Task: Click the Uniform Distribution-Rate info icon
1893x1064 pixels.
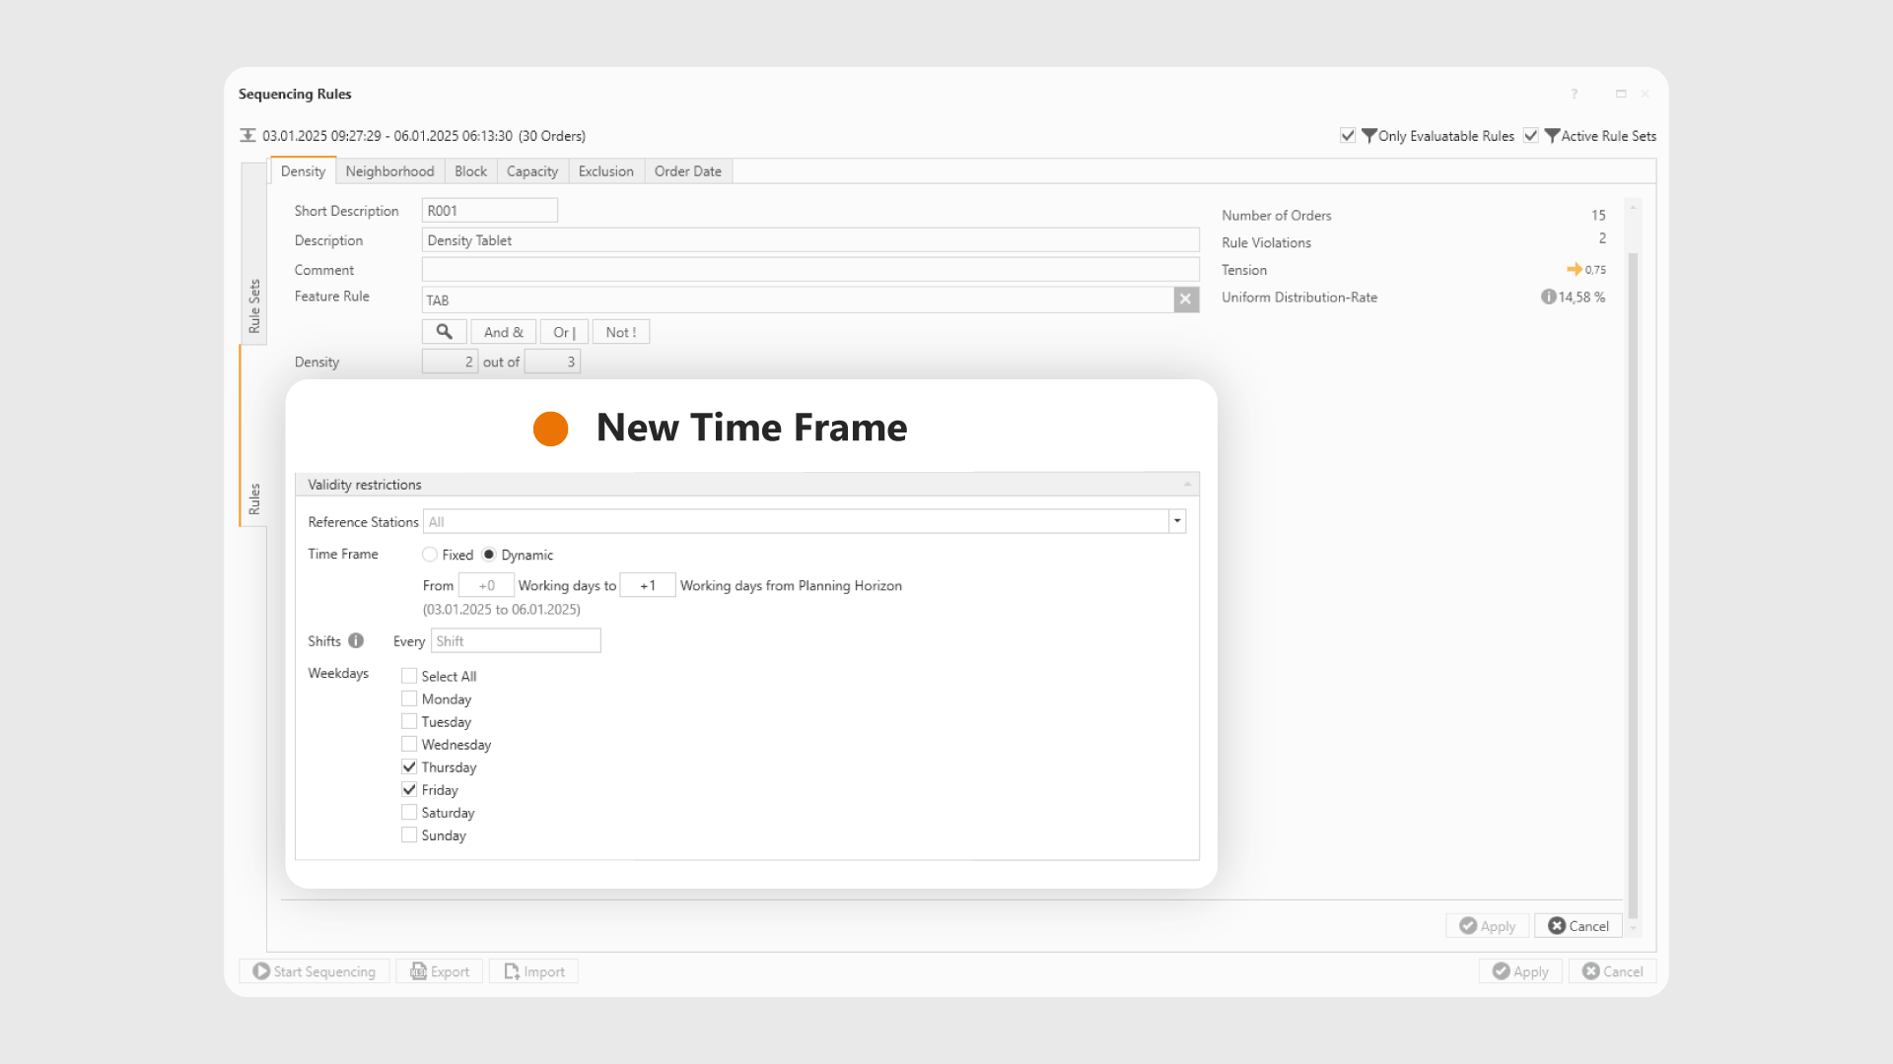Action: pos(1548,297)
